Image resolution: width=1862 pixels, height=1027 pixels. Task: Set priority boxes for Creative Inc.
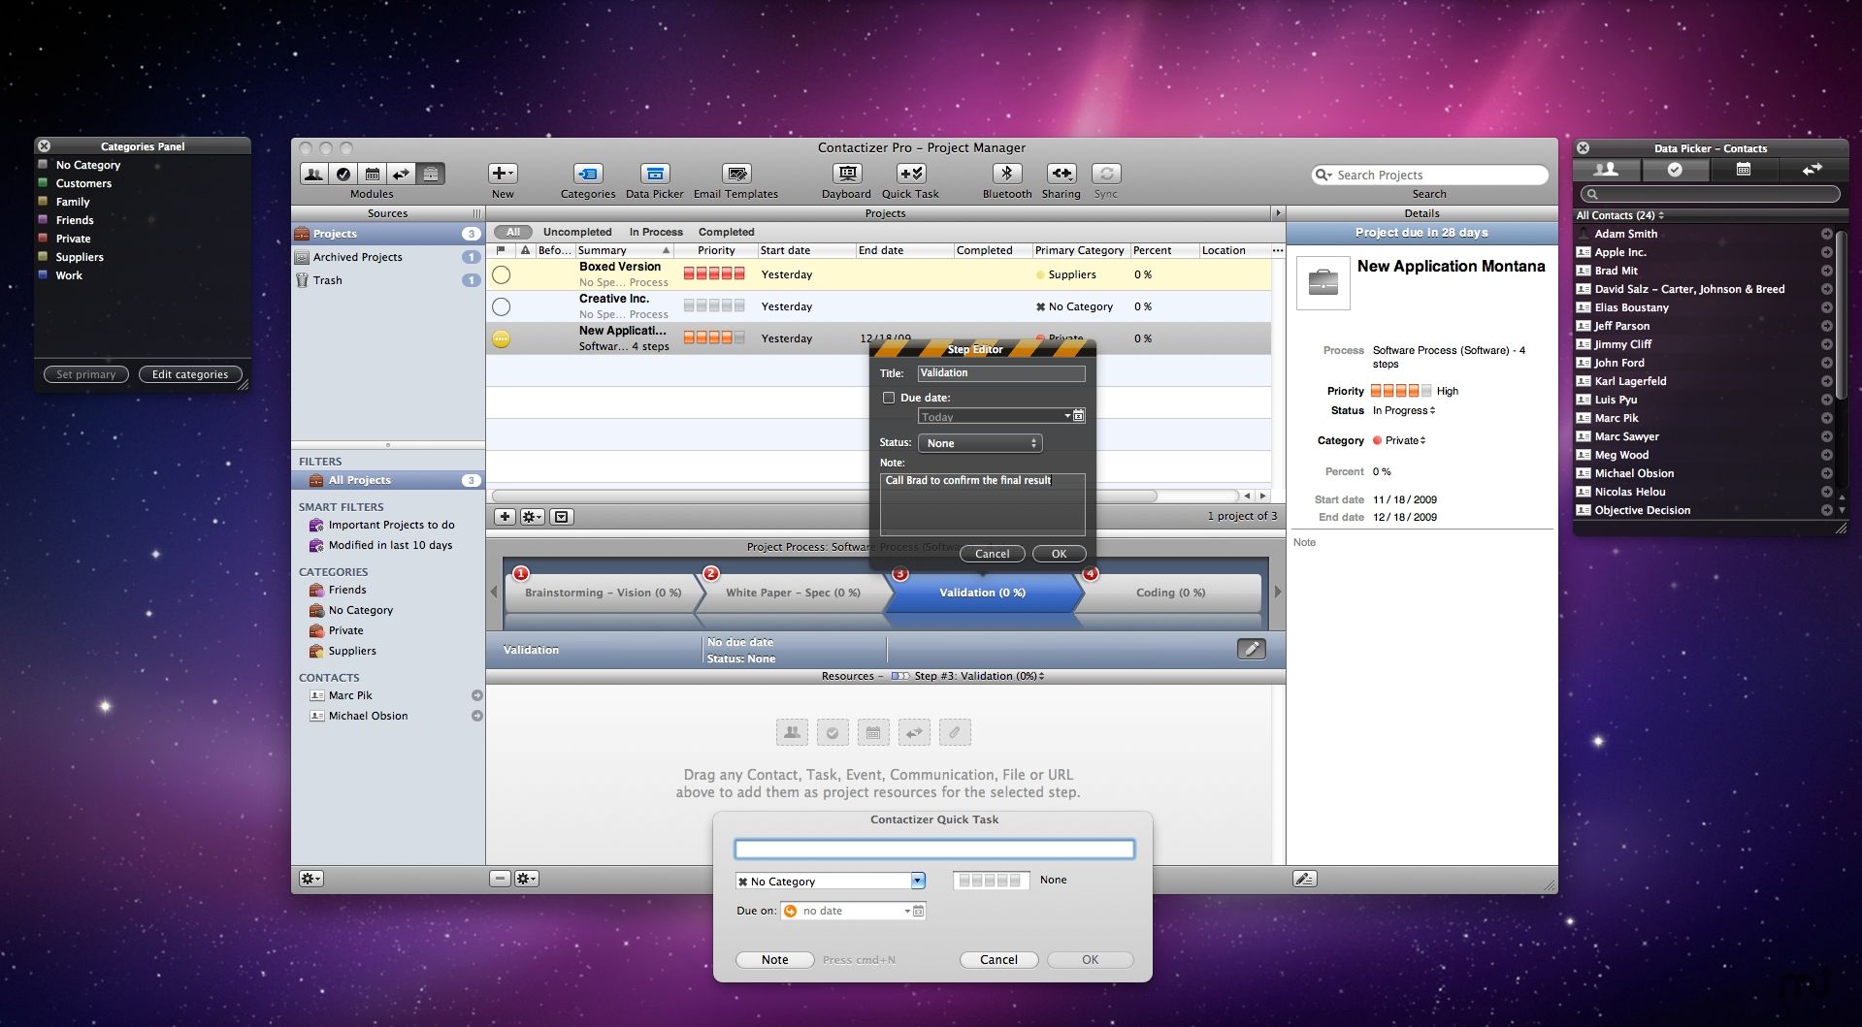[714, 305]
